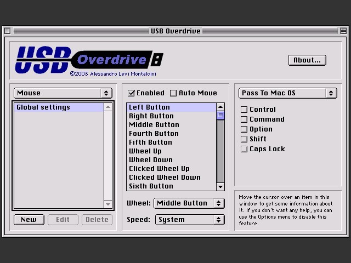Select Clicked Wheel Down in the list
The image size is (351, 263).
click(172, 178)
